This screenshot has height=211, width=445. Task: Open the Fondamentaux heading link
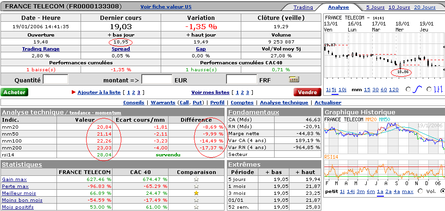click(x=254, y=112)
